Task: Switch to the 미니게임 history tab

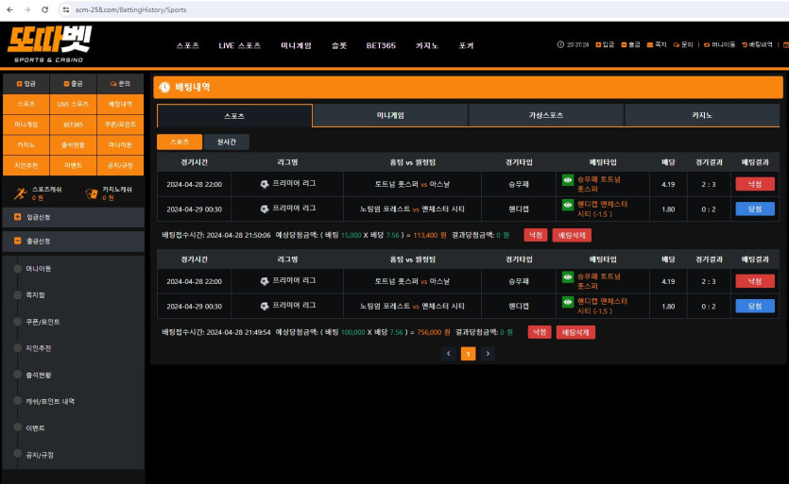Action: point(389,115)
